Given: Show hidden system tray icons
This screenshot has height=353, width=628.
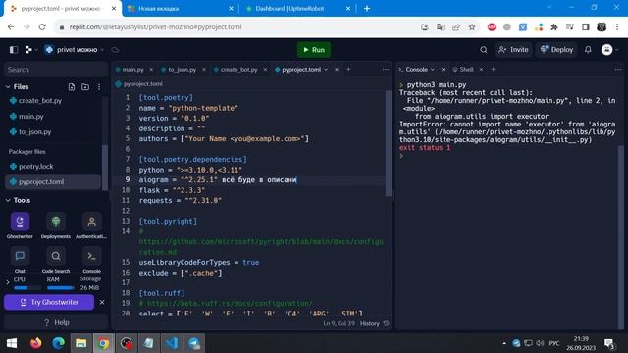Looking at the screenshot, I should click(504, 343).
